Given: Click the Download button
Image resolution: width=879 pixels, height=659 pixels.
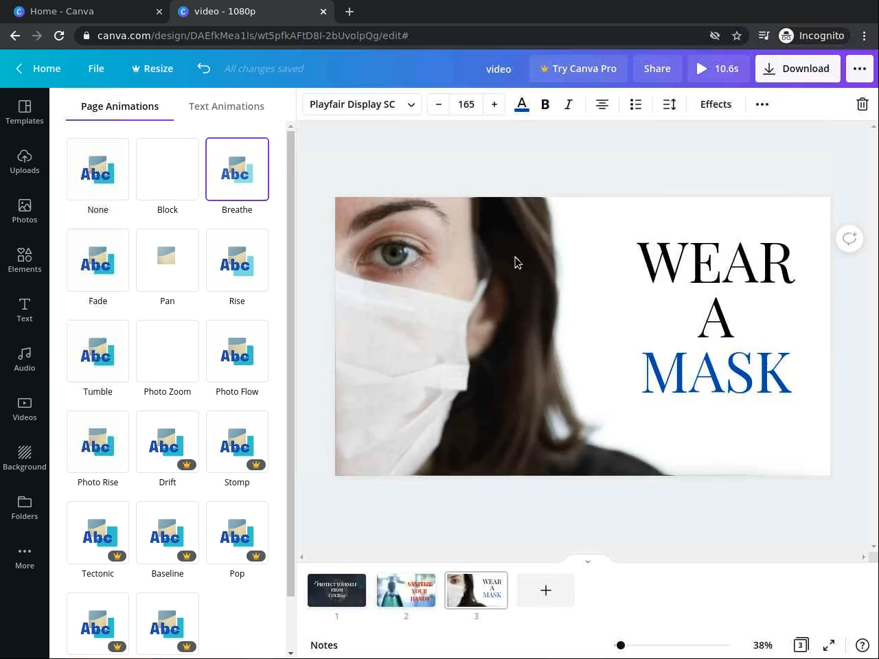Looking at the screenshot, I should click(797, 69).
